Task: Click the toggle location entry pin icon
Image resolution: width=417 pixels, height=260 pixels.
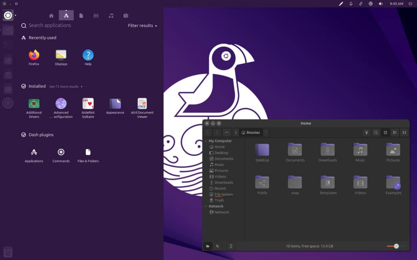Action: [x=367, y=132]
